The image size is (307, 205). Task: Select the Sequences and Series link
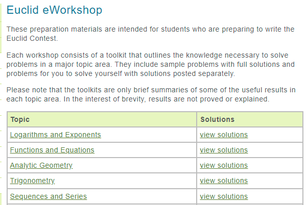[49, 196]
